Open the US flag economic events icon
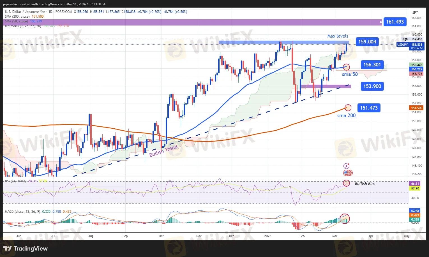 tap(348, 173)
